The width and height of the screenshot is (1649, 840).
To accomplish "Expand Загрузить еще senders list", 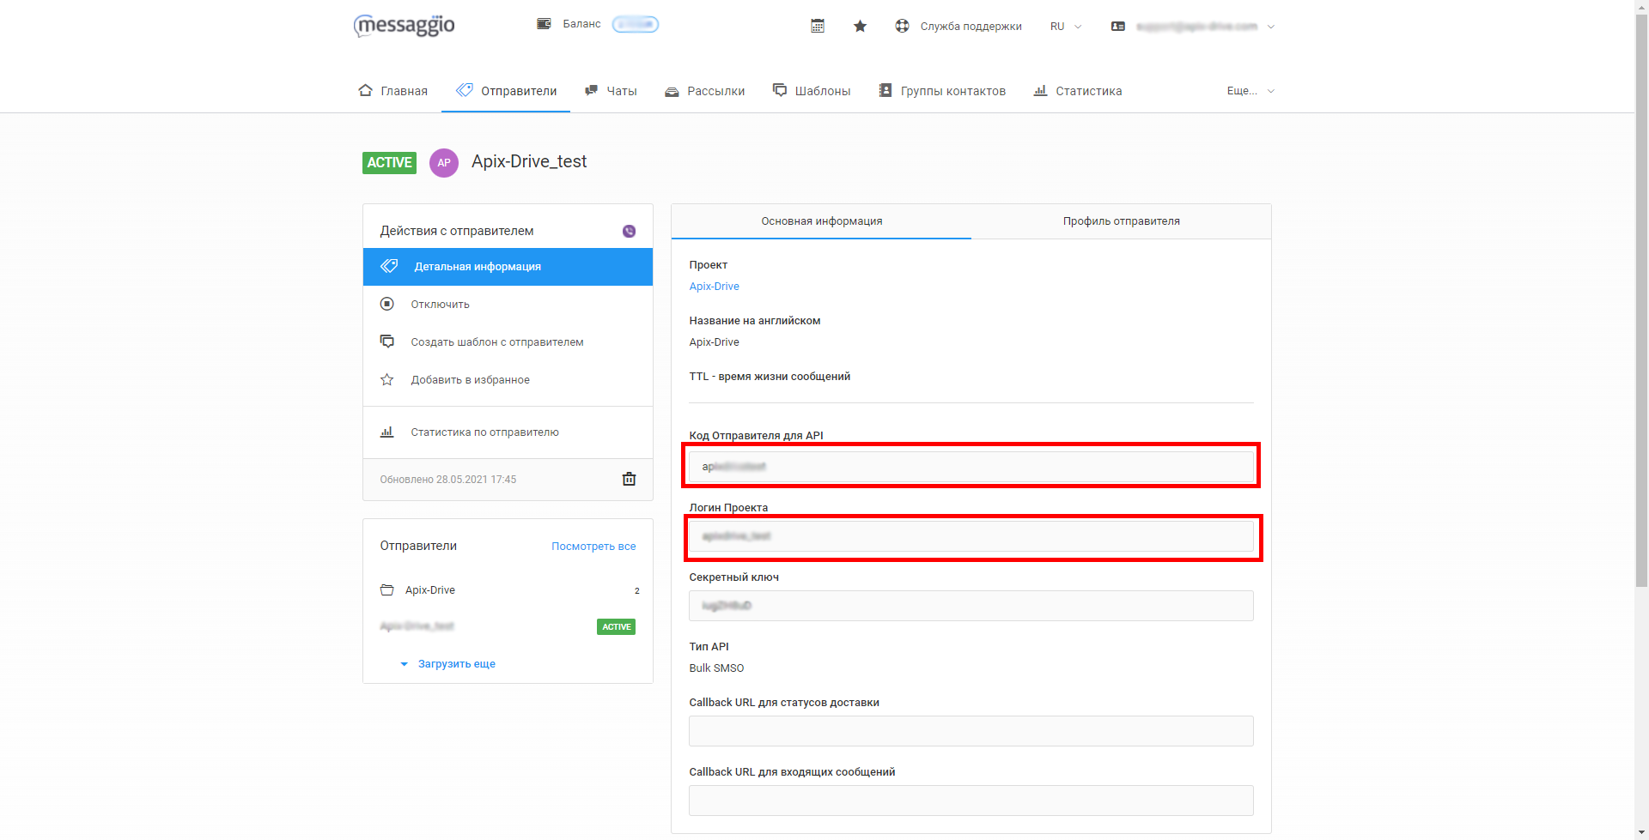I will (448, 664).
